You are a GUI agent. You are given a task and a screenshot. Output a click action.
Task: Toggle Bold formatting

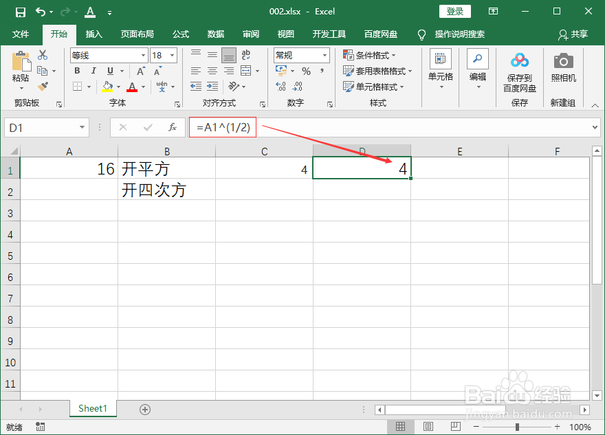77,71
